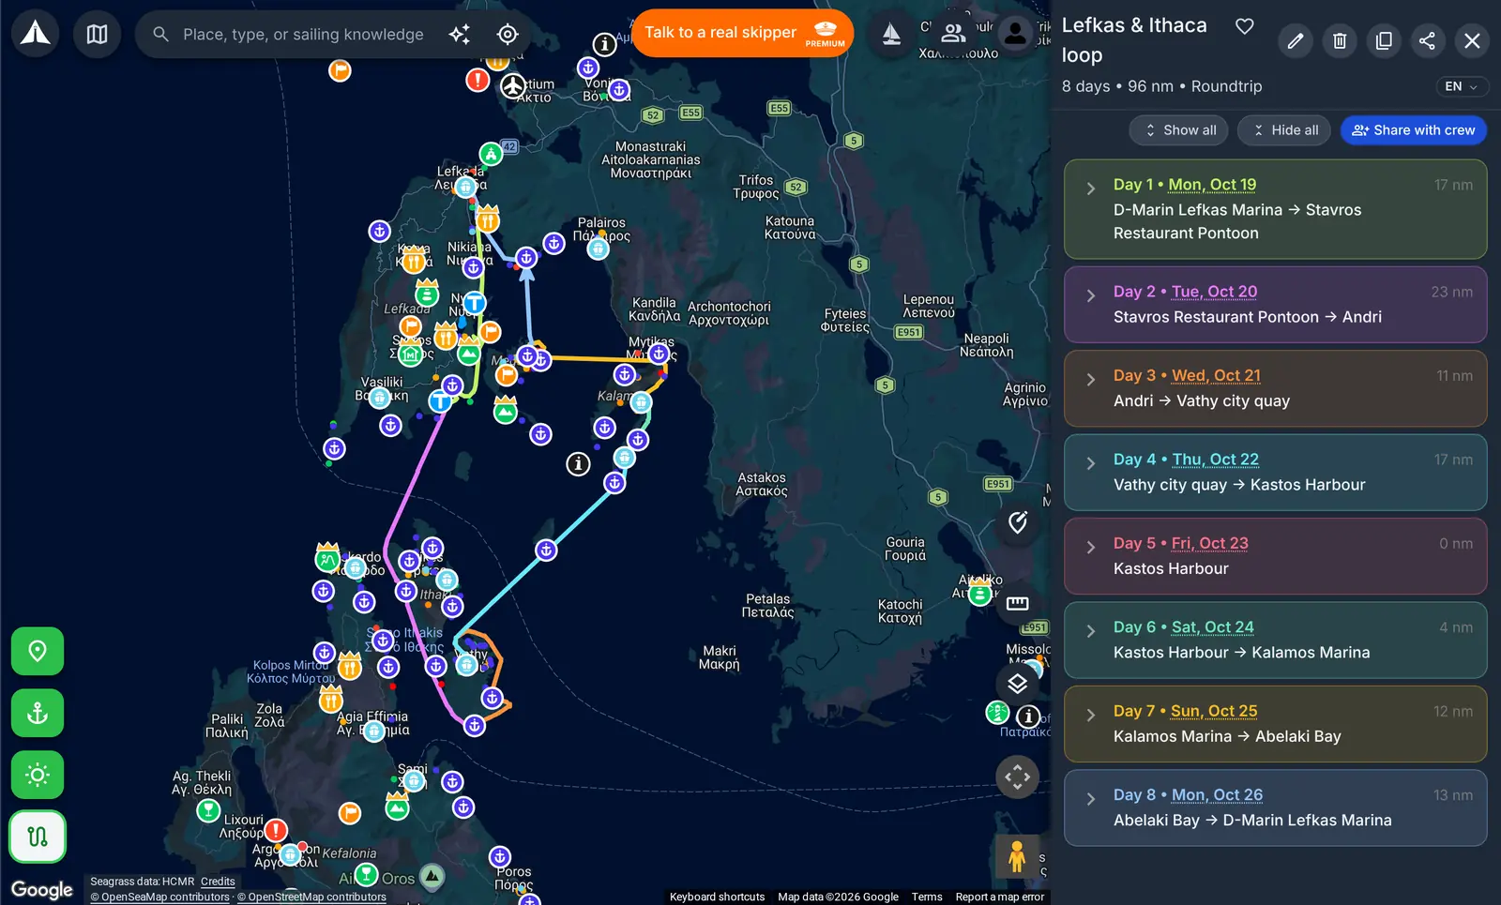Open the sailboat icon in top bar
Viewport: 1501px width, 905px height.
point(891,34)
